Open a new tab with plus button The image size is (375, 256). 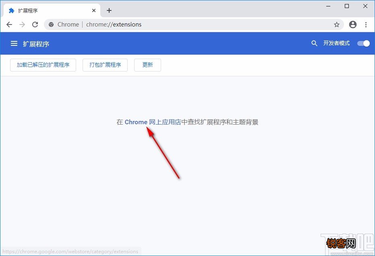[x=109, y=10]
